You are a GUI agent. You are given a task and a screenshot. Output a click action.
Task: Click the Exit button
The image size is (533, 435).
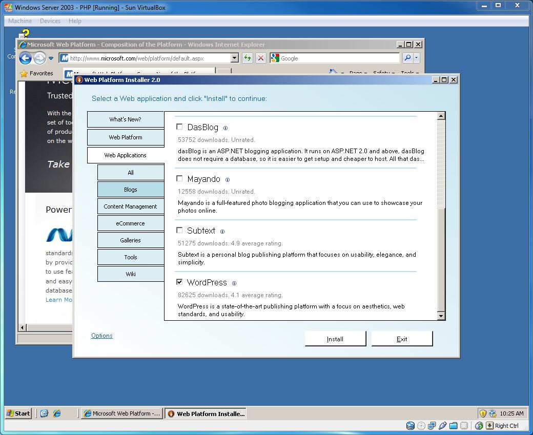pyautogui.click(x=402, y=339)
